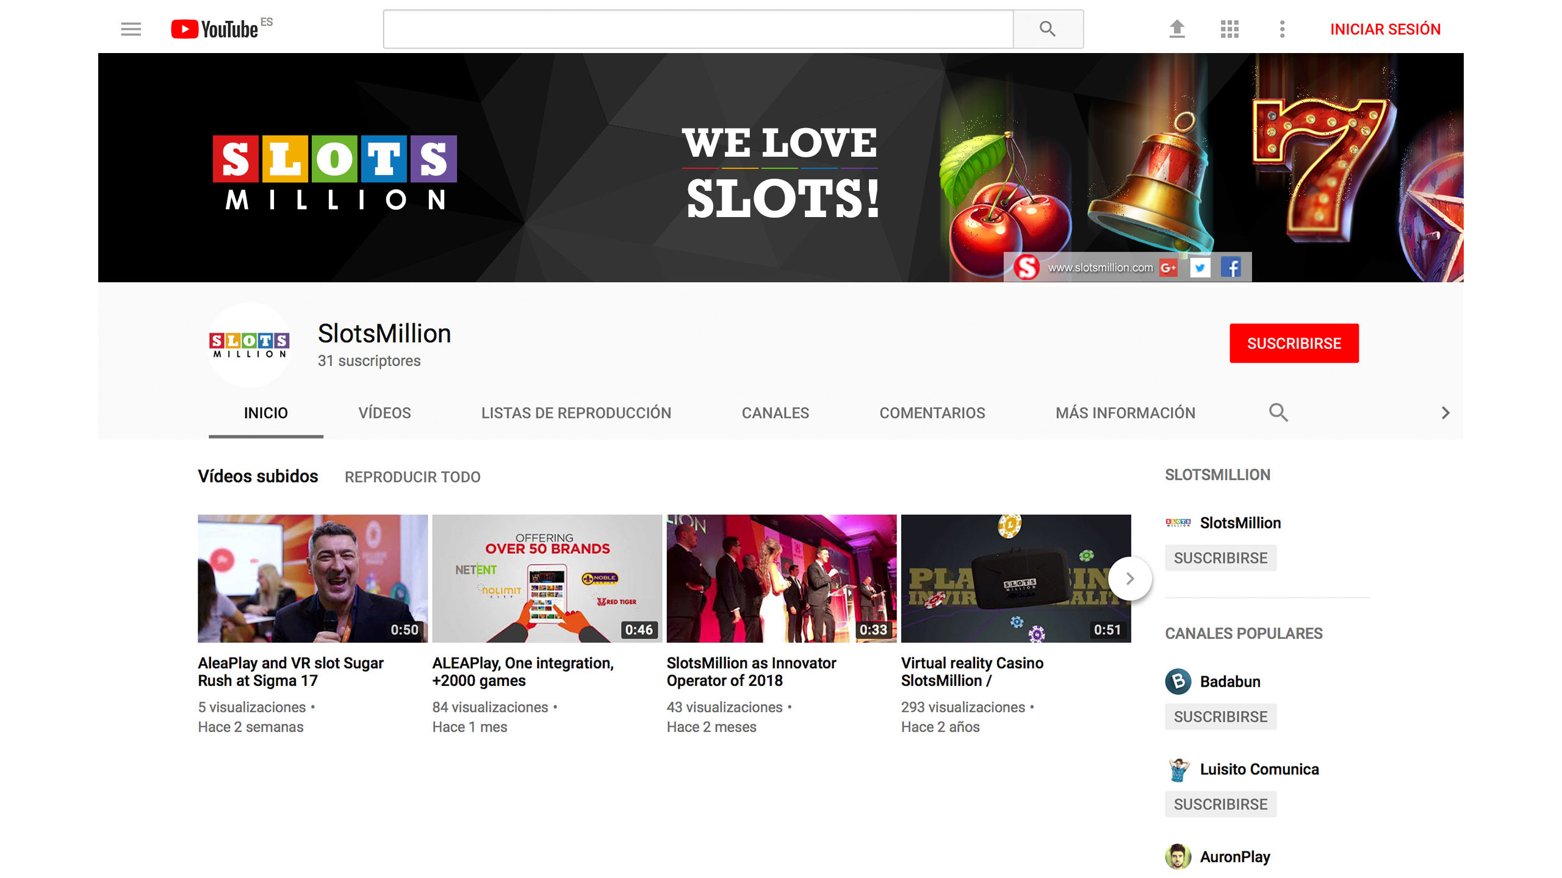This screenshot has width=1562, height=878.
Task: Open the hamburger guide menu
Action: click(x=131, y=29)
